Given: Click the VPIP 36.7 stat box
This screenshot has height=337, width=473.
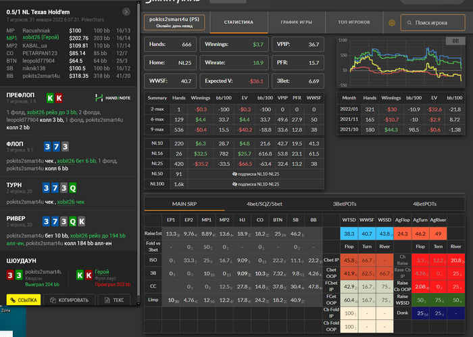Looking at the screenshot, I should tap(298, 45).
